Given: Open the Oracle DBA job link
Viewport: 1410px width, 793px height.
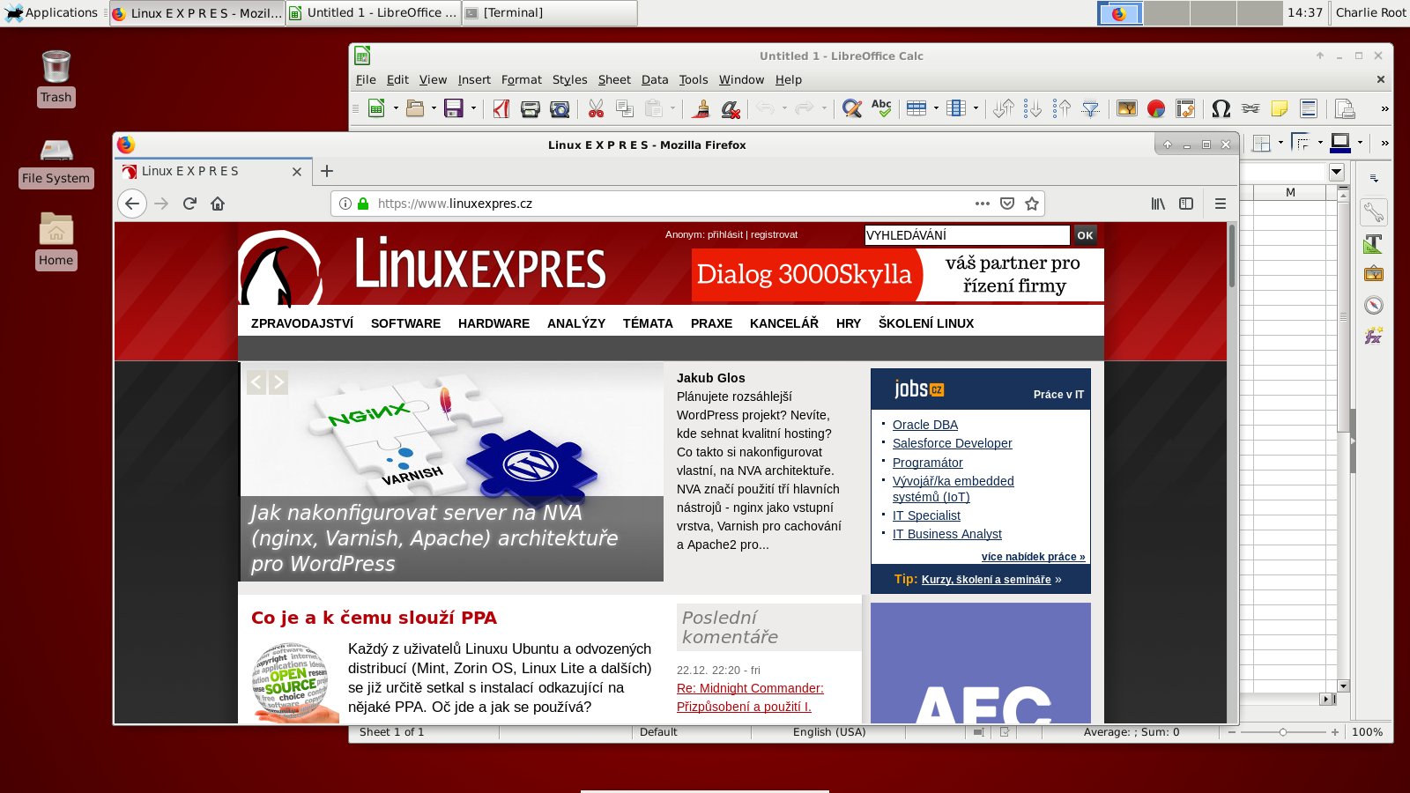Looking at the screenshot, I should (x=925, y=425).
